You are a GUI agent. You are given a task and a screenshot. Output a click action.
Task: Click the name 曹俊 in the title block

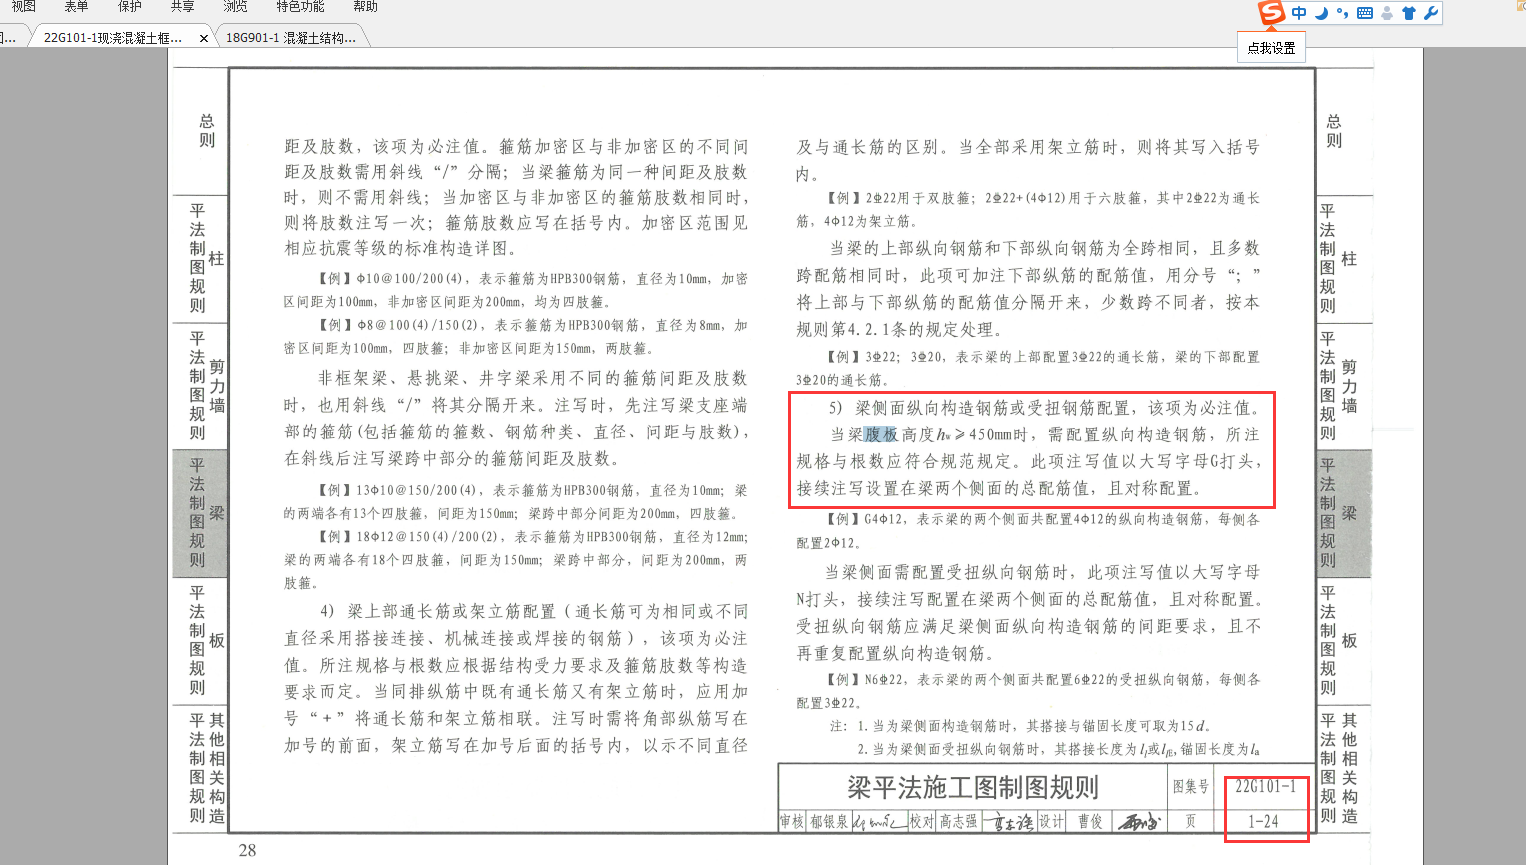coord(1090,821)
